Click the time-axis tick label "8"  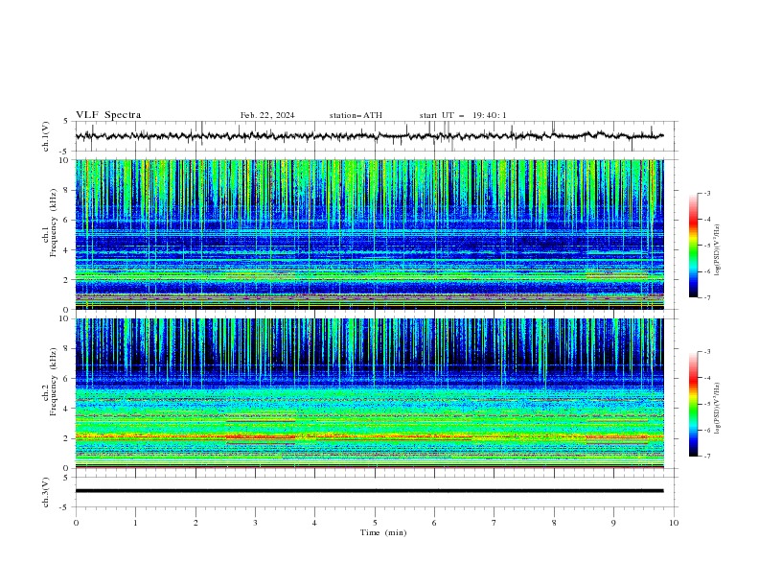point(554,523)
